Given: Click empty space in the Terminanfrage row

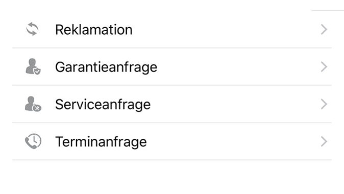Looking at the screenshot, I should [233, 141].
